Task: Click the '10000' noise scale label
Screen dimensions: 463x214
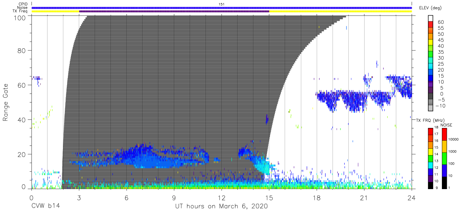Action: click(x=454, y=140)
